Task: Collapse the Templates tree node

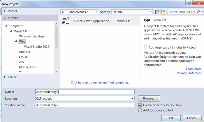Action: 6,26
